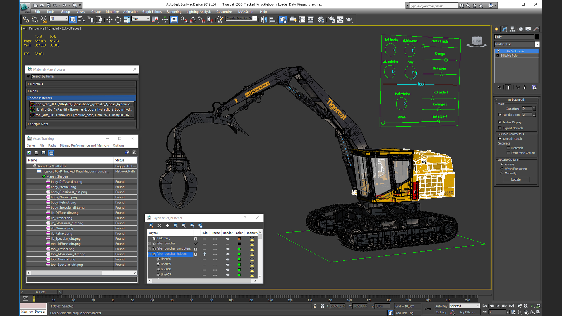Click Bind to Space Warp tool
This screenshot has width=562, height=316.
[44, 20]
